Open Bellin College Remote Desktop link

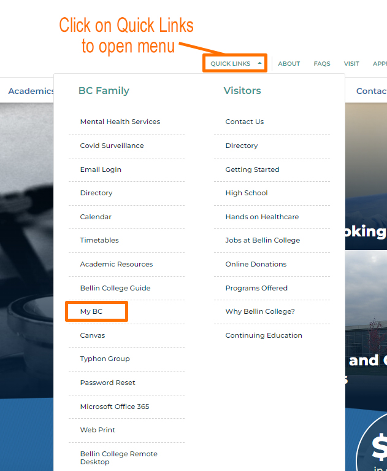point(119,457)
